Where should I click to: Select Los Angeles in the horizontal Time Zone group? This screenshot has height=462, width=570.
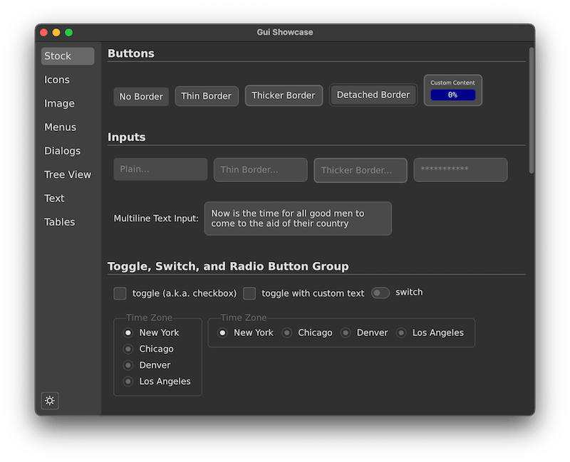click(x=403, y=332)
